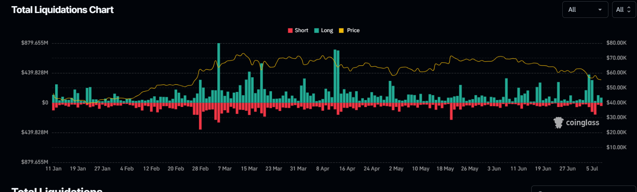The image size is (637, 192).
Task: Click the green Long legend square
Action: [x=316, y=31]
